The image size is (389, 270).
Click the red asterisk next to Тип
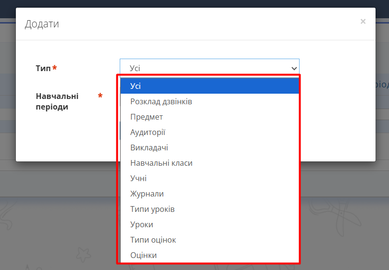(x=54, y=69)
